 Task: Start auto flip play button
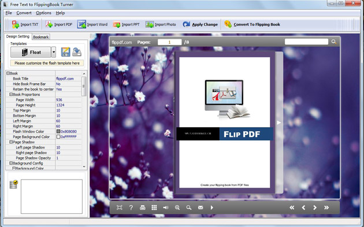[x=211, y=207]
